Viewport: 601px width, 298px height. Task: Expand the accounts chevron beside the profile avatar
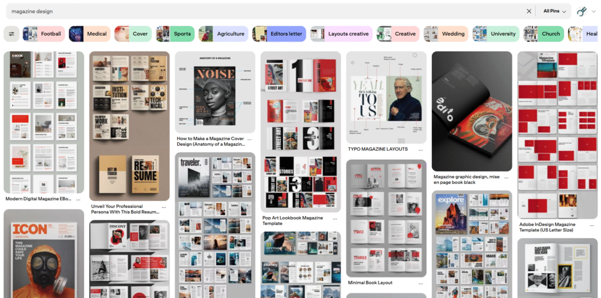click(593, 12)
